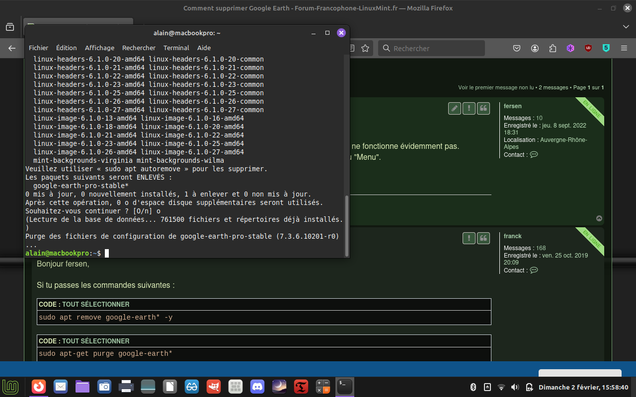
Task: Click 'TOUT SÉLECTIONNER' for the apt-get purge code
Action: coord(96,341)
